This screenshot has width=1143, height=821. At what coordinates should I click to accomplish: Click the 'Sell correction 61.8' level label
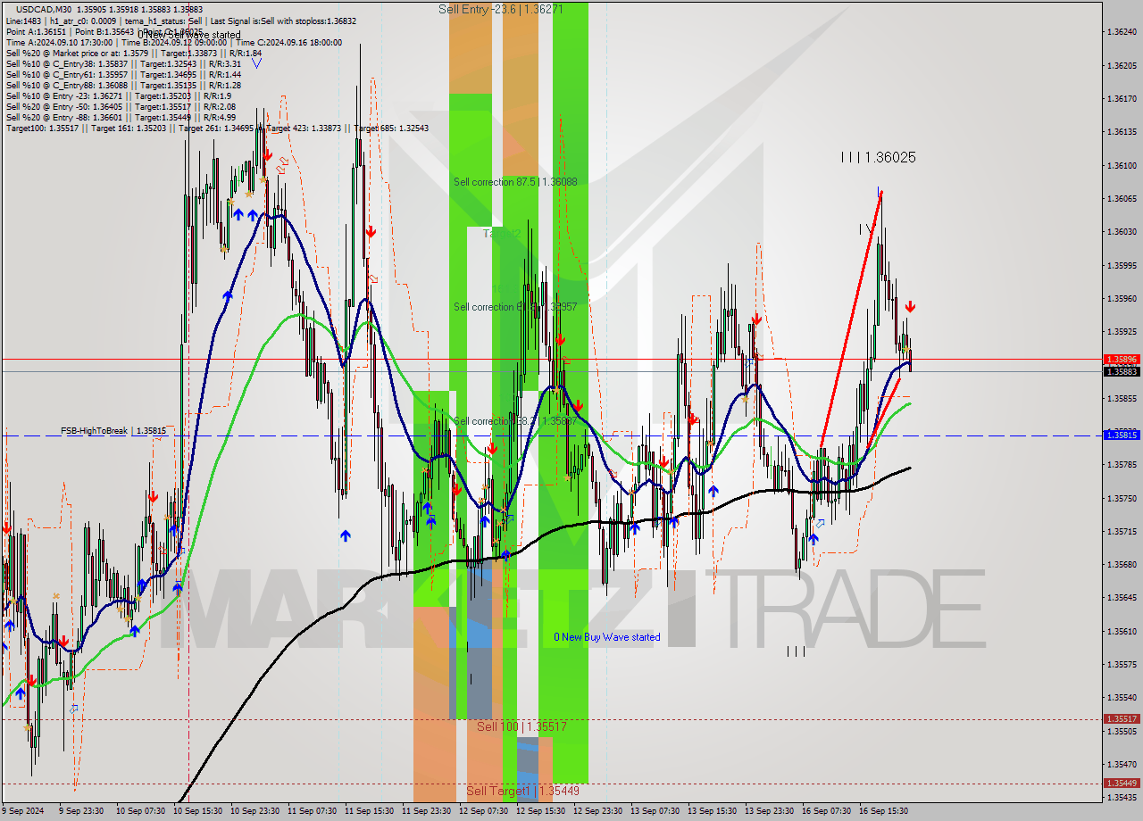[x=515, y=307]
